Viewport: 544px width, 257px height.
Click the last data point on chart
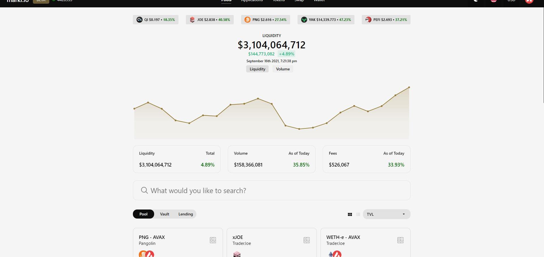[409, 87]
